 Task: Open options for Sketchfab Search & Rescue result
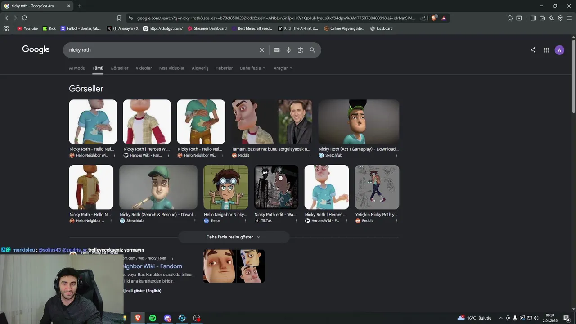195,221
